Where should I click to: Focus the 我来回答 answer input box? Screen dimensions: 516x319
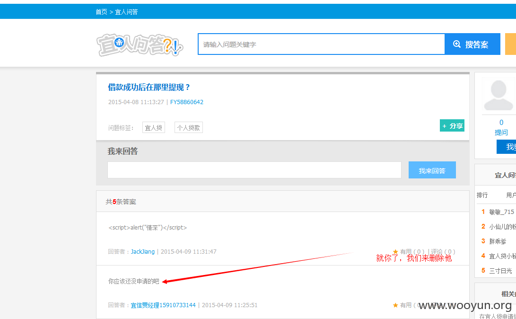tap(254, 170)
